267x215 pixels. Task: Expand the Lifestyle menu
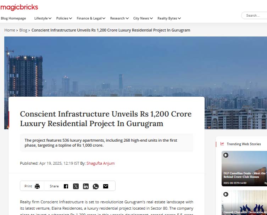43,18
